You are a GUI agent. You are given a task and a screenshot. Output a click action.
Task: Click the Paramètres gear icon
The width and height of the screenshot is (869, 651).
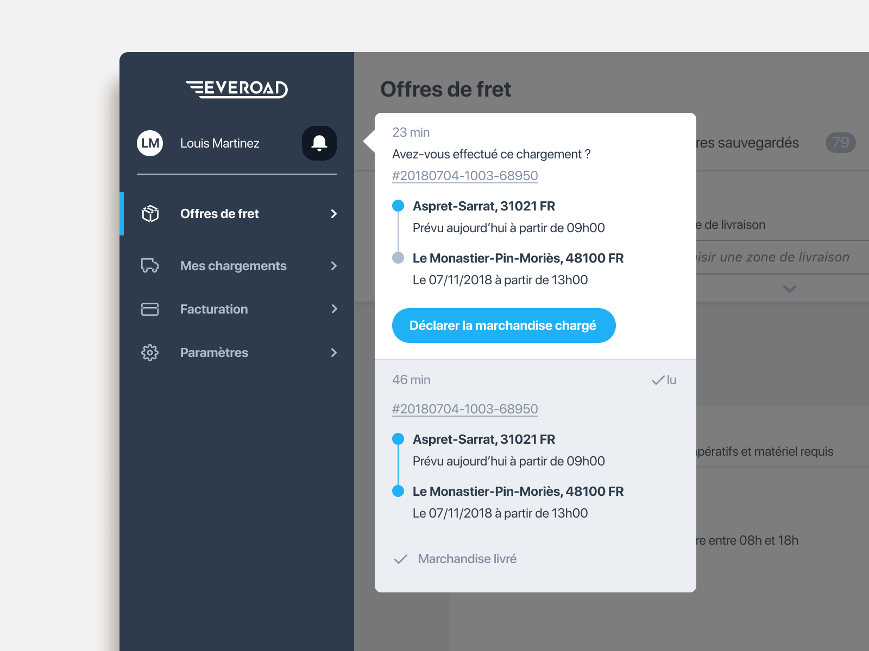coord(149,353)
